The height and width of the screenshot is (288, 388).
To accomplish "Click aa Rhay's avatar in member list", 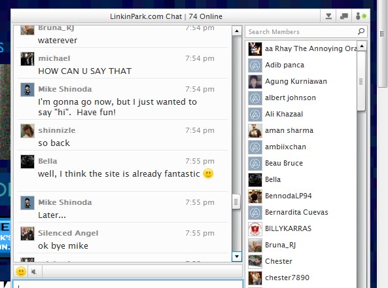I will pos(255,49).
